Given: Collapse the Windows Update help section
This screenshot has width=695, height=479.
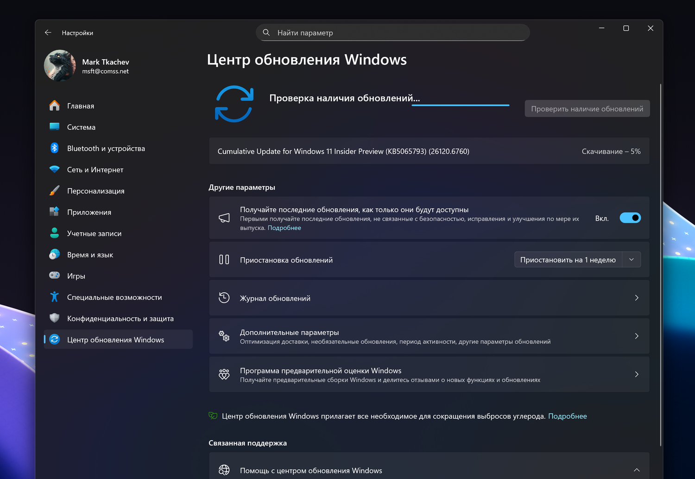Looking at the screenshot, I should (x=637, y=470).
